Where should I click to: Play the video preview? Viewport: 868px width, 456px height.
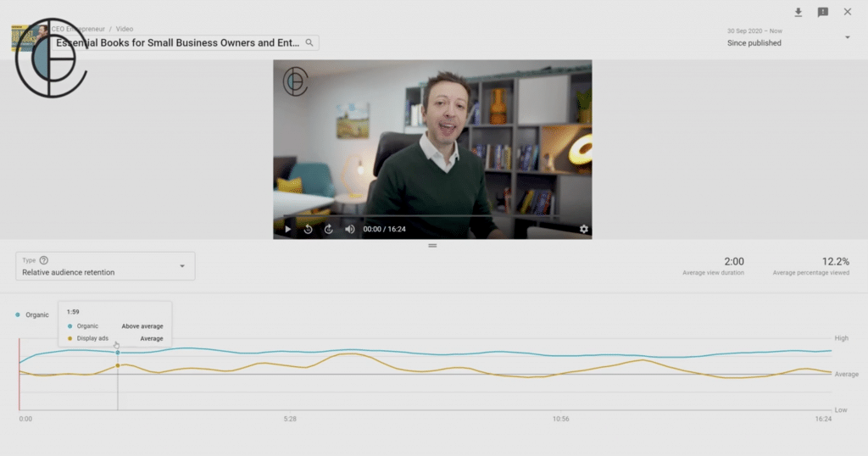288,229
